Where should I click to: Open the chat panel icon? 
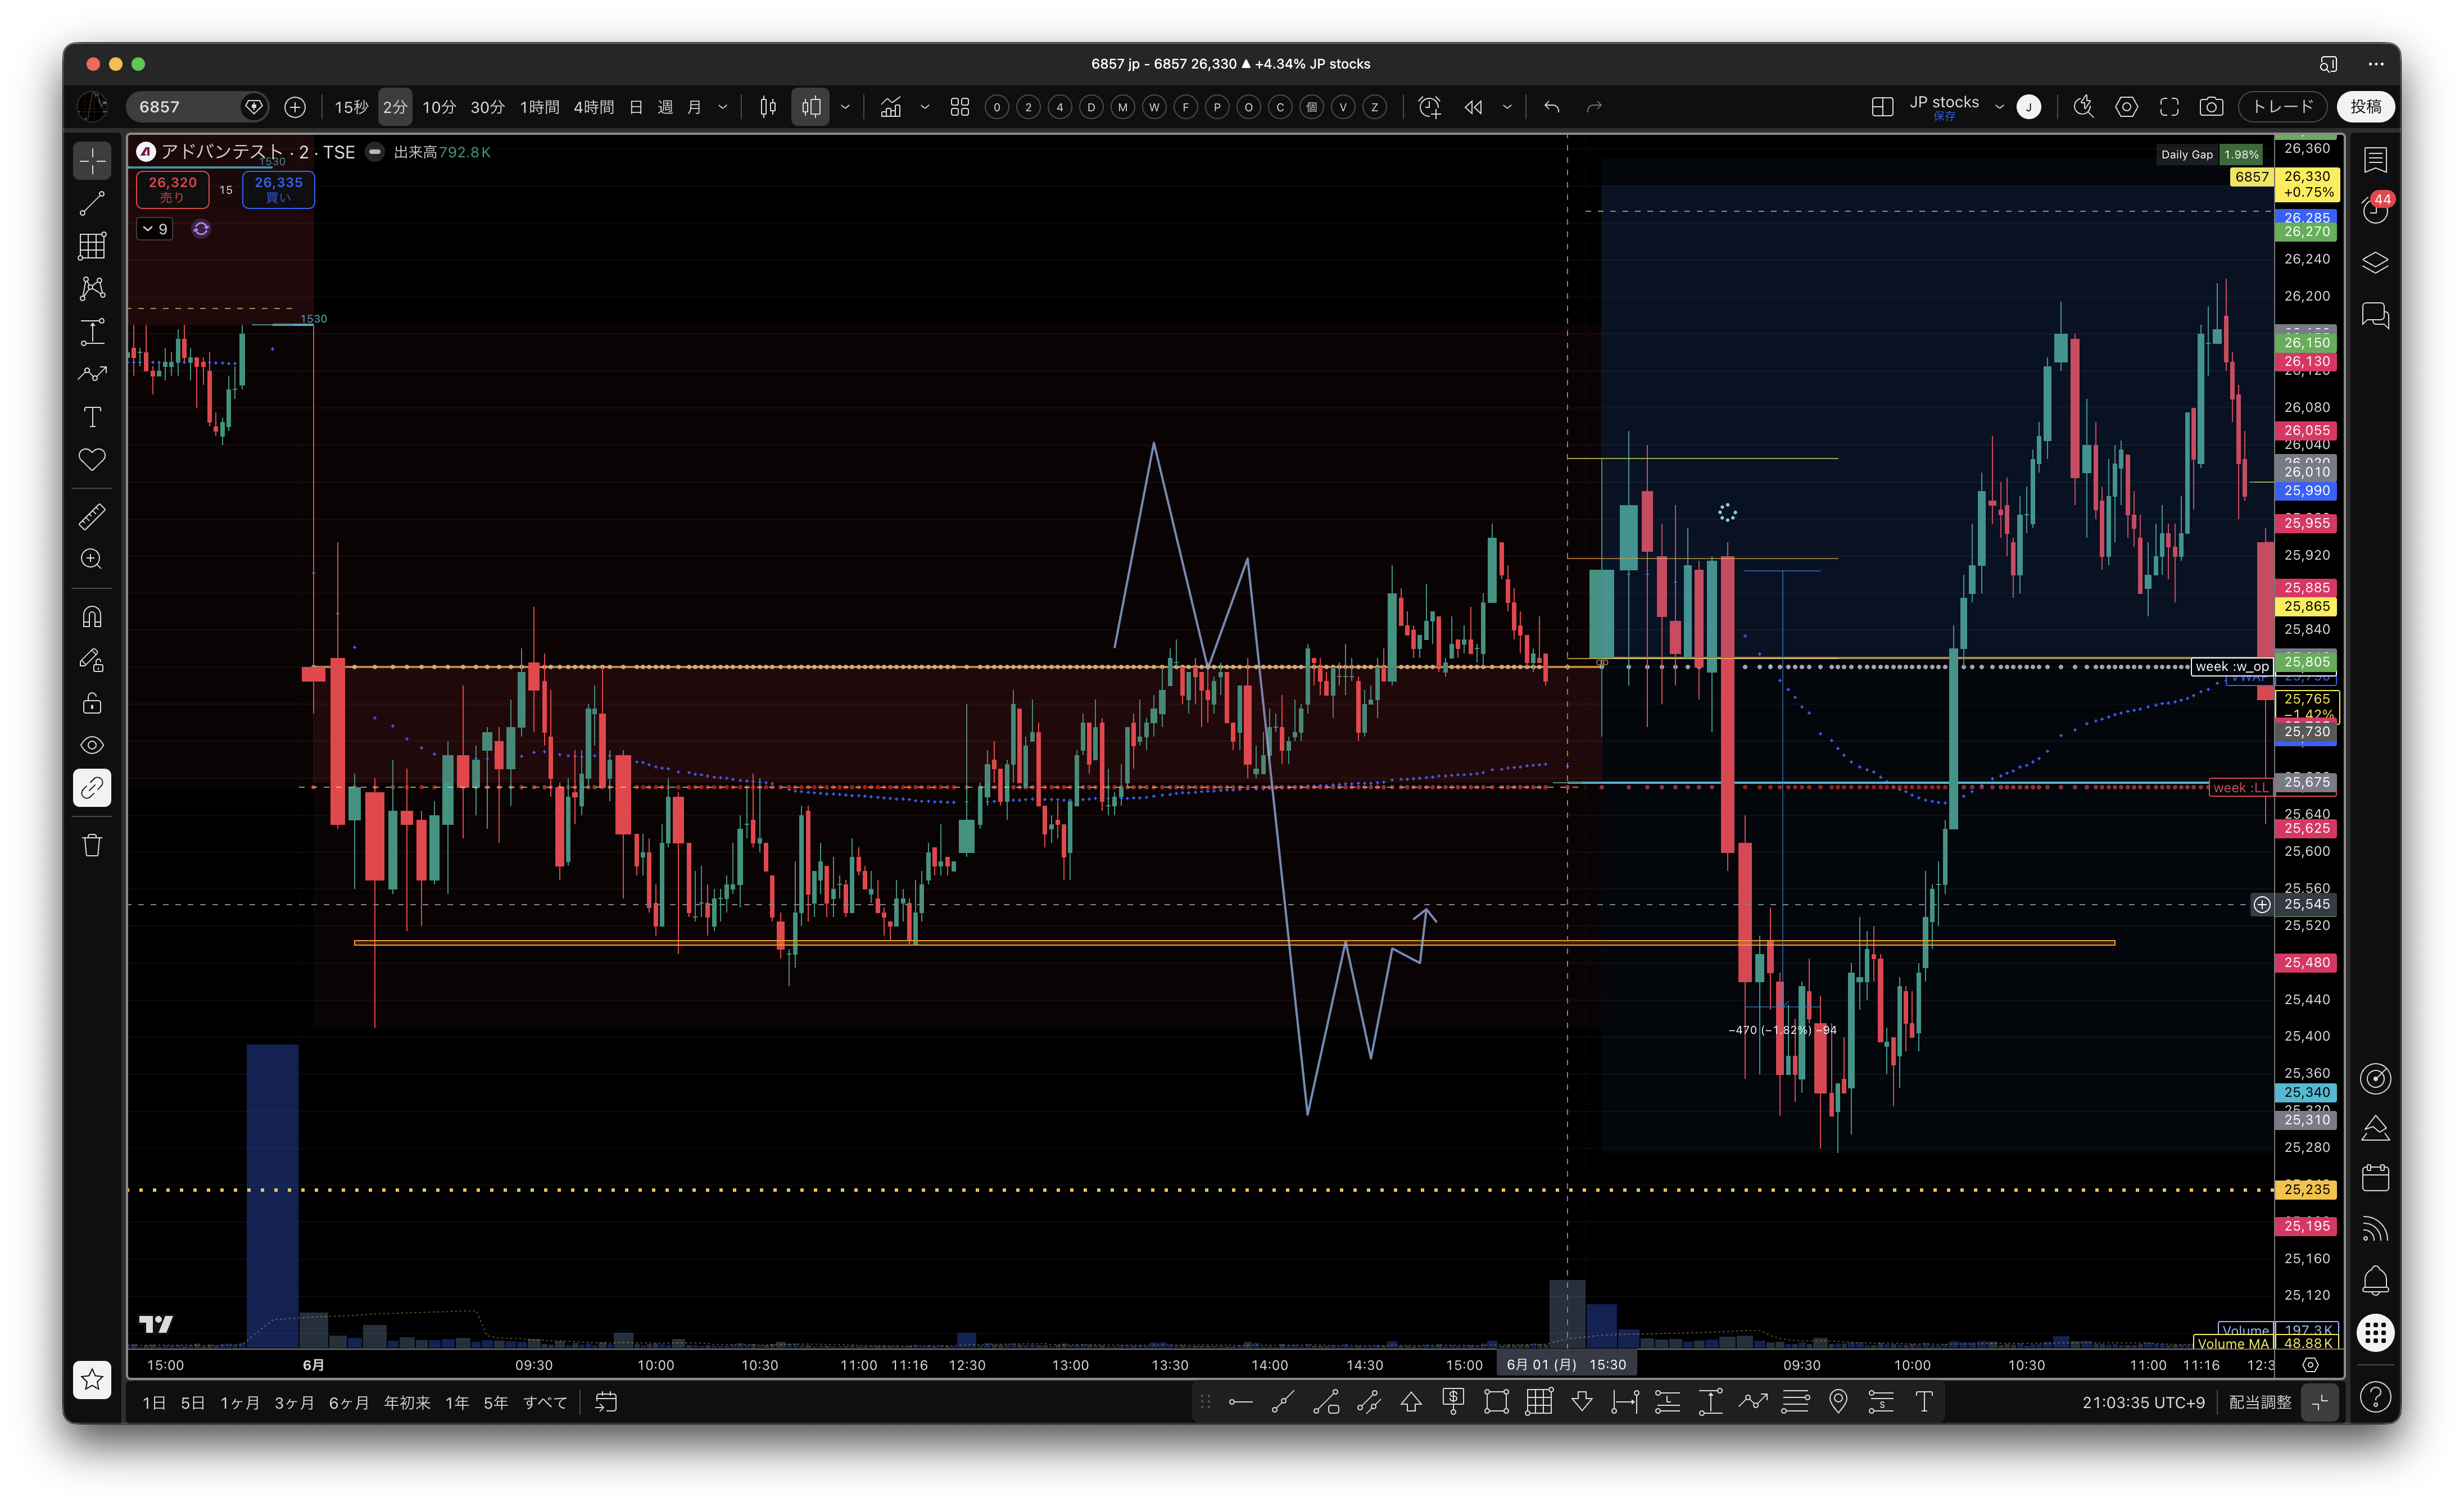(2376, 317)
